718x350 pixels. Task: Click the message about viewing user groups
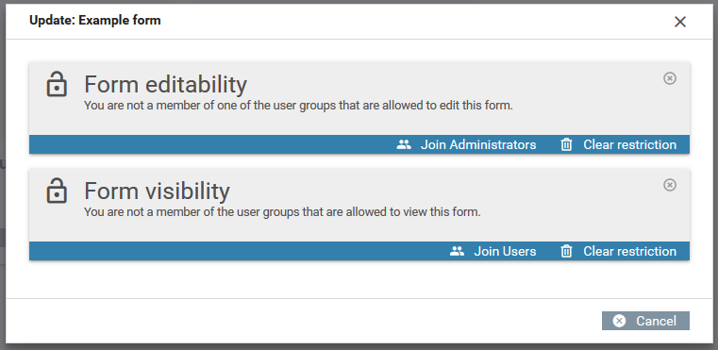tap(282, 212)
